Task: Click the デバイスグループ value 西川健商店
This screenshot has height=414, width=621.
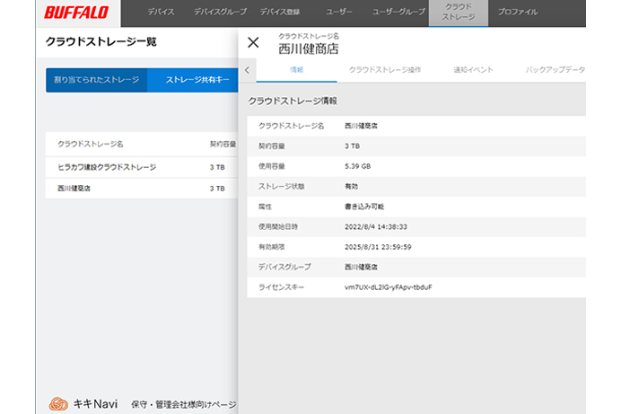Action: pos(361,267)
